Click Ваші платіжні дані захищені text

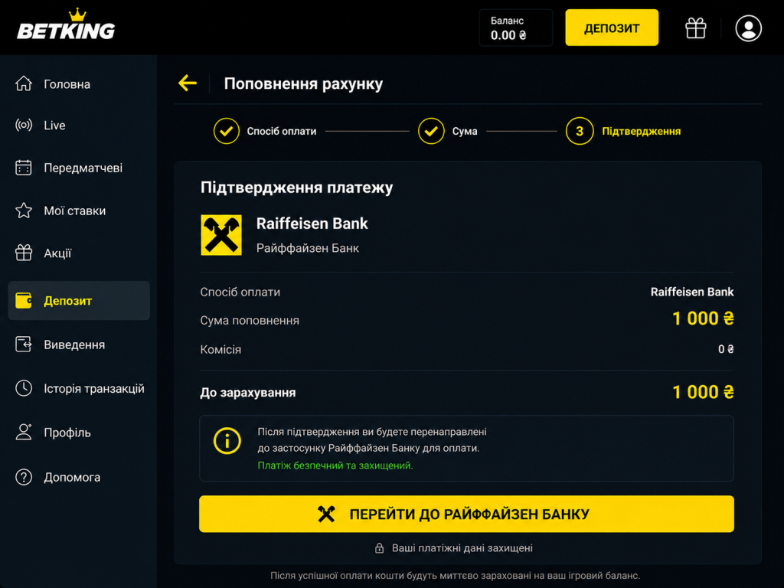click(x=462, y=548)
